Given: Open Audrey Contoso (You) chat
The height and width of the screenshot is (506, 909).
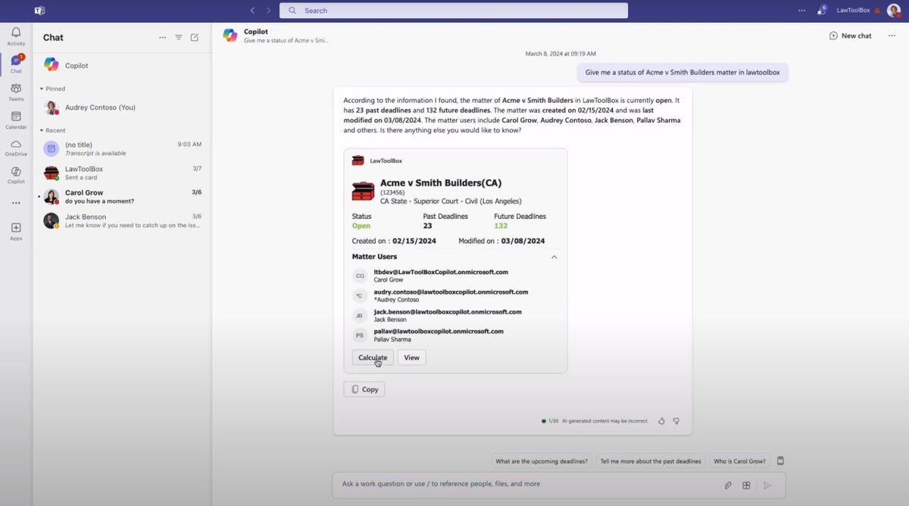Looking at the screenshot, I should (x=122, y=108).
